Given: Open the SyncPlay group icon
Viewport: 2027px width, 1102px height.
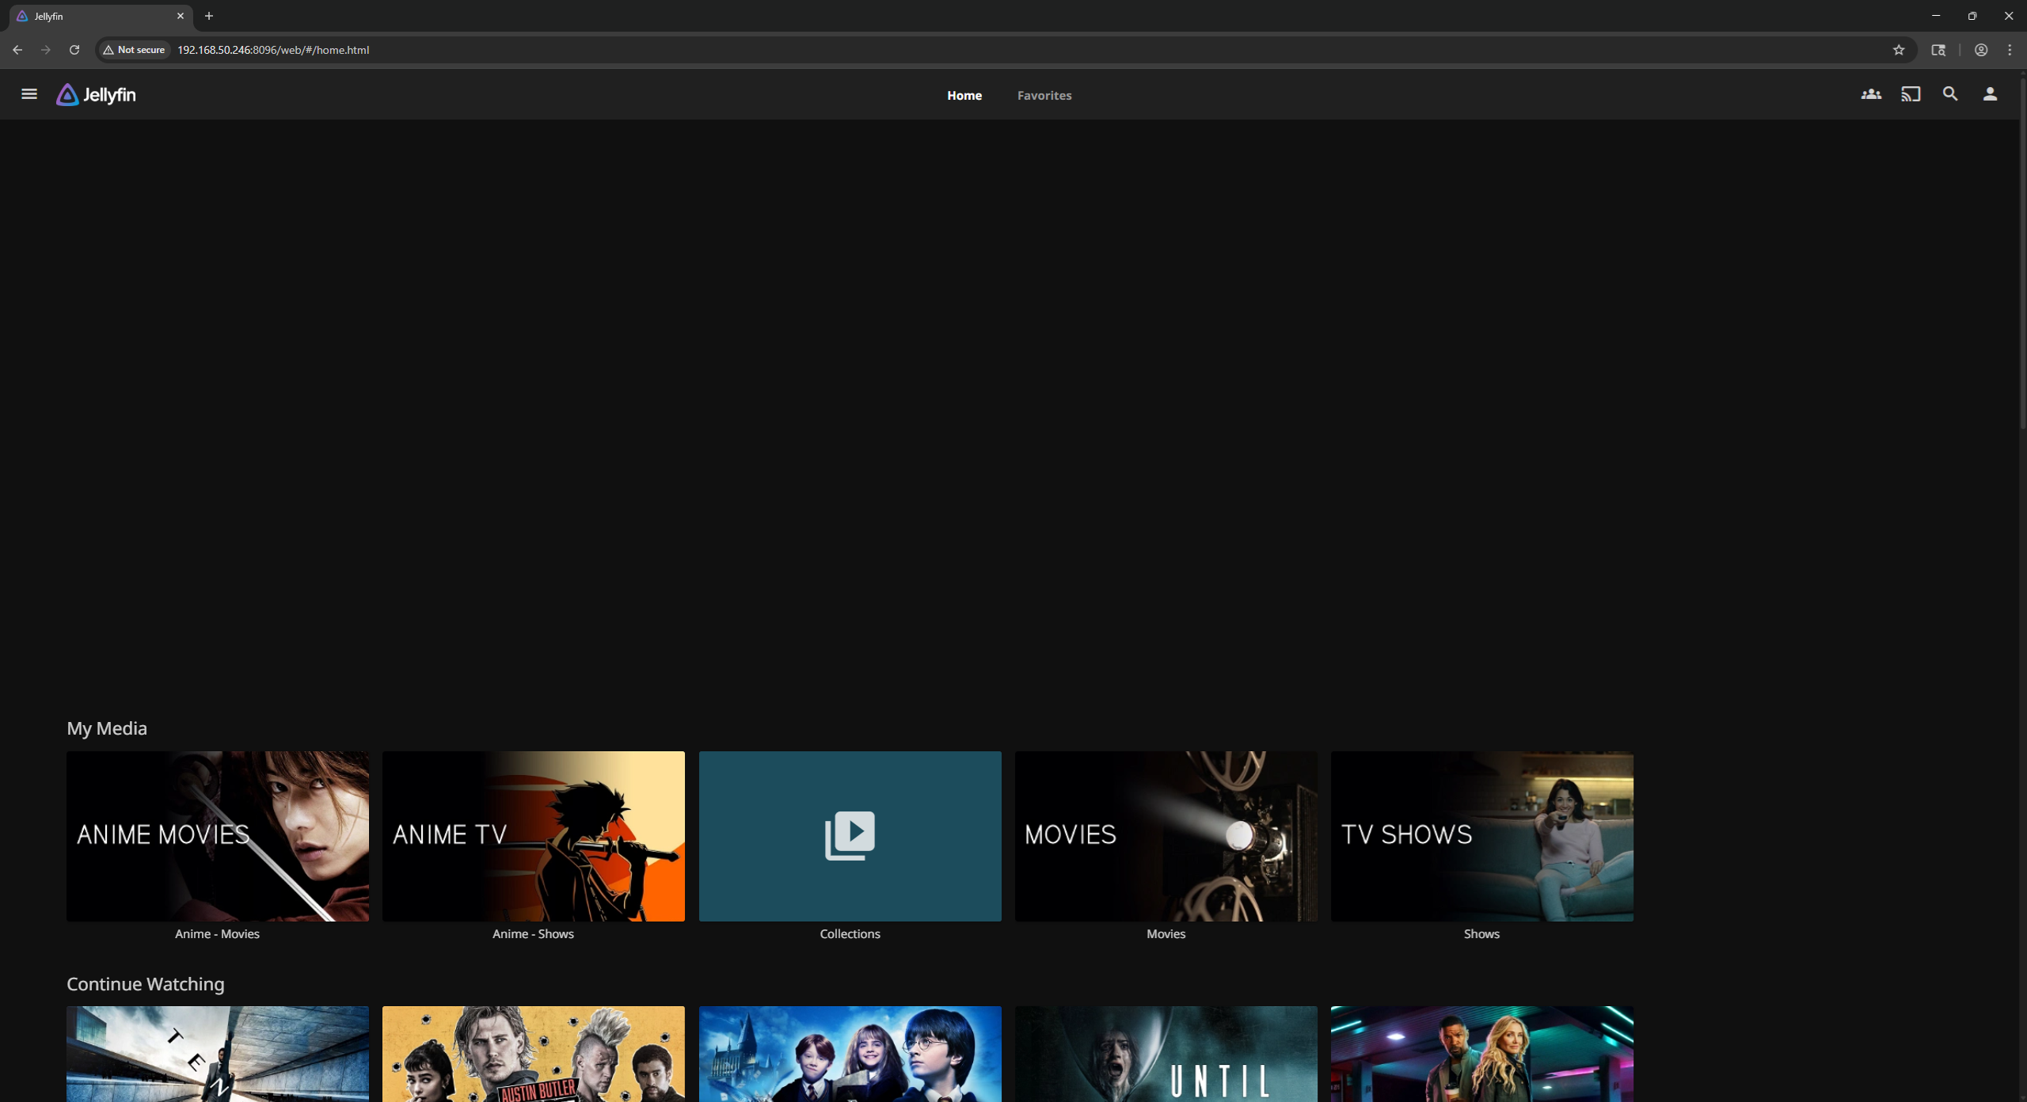Looking at the screenshot, I should click(x=1870, y=94).
